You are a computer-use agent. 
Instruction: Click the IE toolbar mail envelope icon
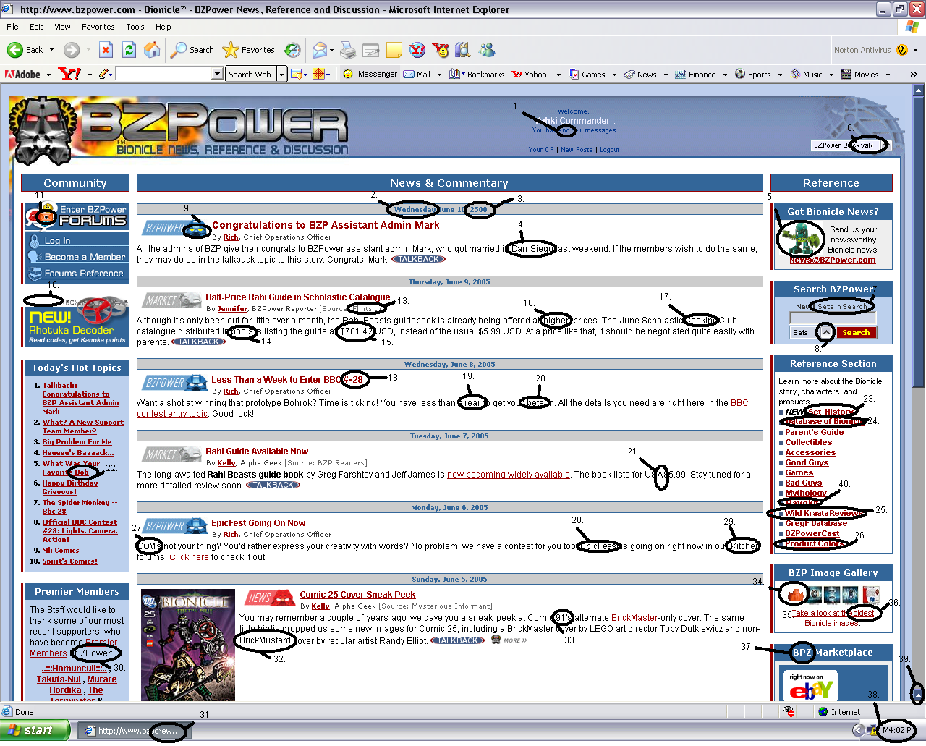[320, 50]
